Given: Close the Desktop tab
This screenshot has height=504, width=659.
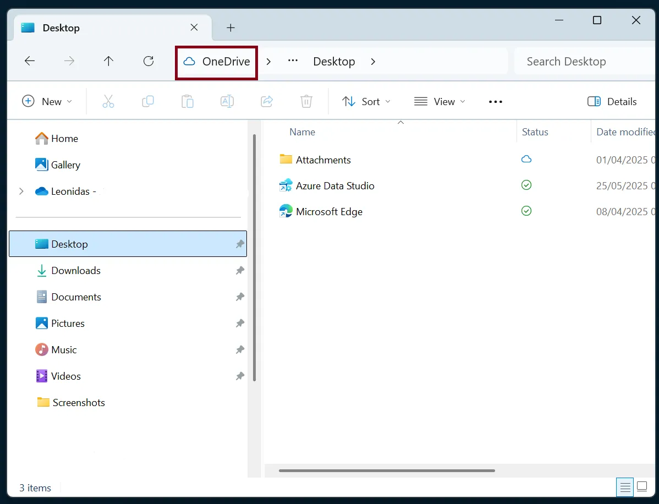Looking at the screenshot, I should [194, 28].
